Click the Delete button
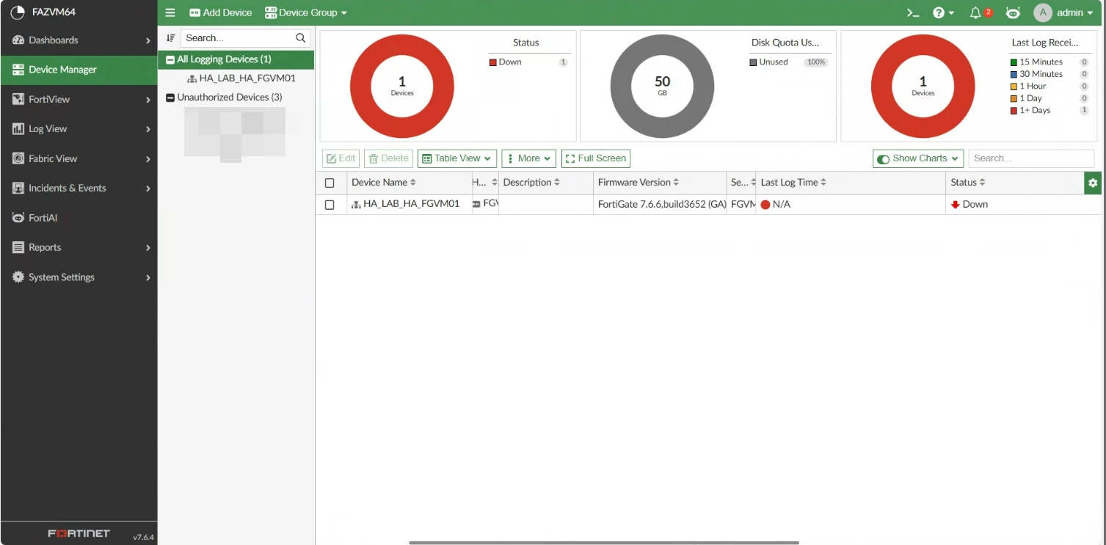This screenshot has width=1106, height=545. (388, 158)
